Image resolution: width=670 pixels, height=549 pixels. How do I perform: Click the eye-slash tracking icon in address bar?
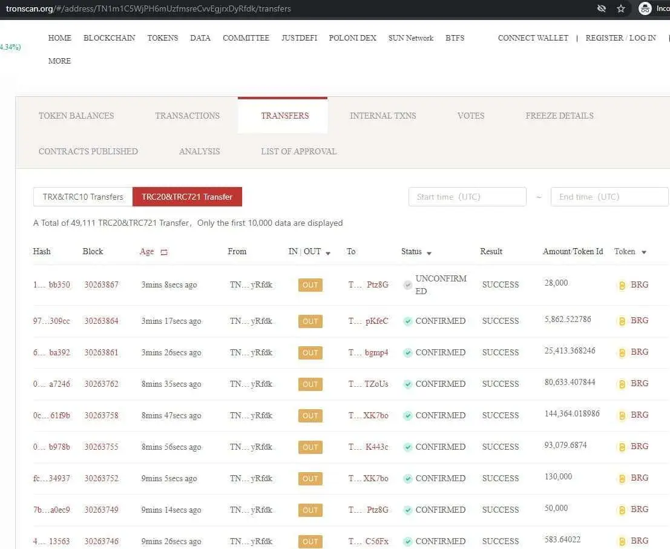click(x=601, y=8)
